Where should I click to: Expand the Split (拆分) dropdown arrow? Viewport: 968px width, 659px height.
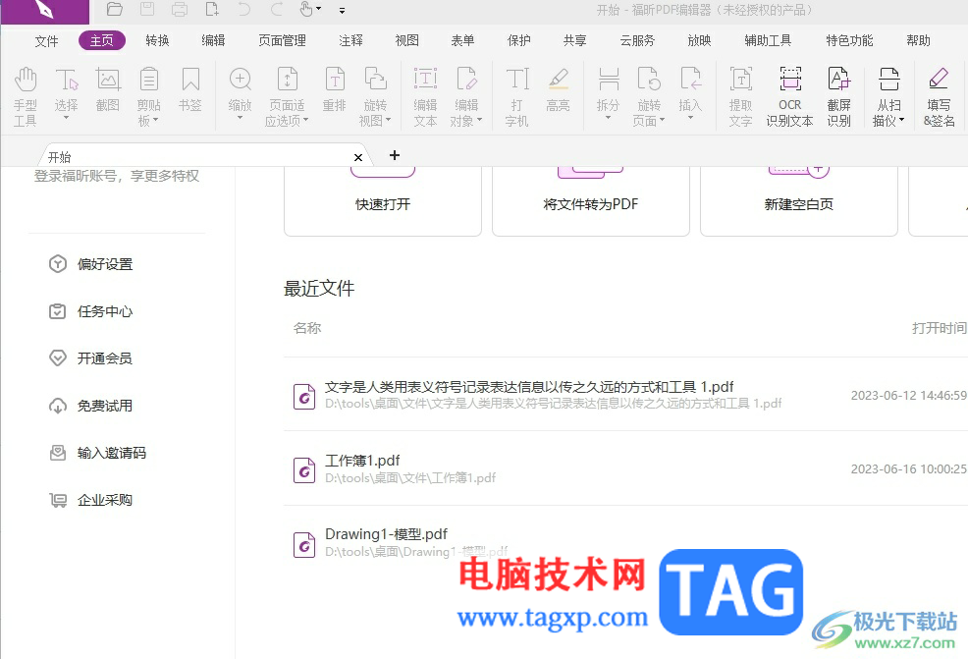click(608, 117)
